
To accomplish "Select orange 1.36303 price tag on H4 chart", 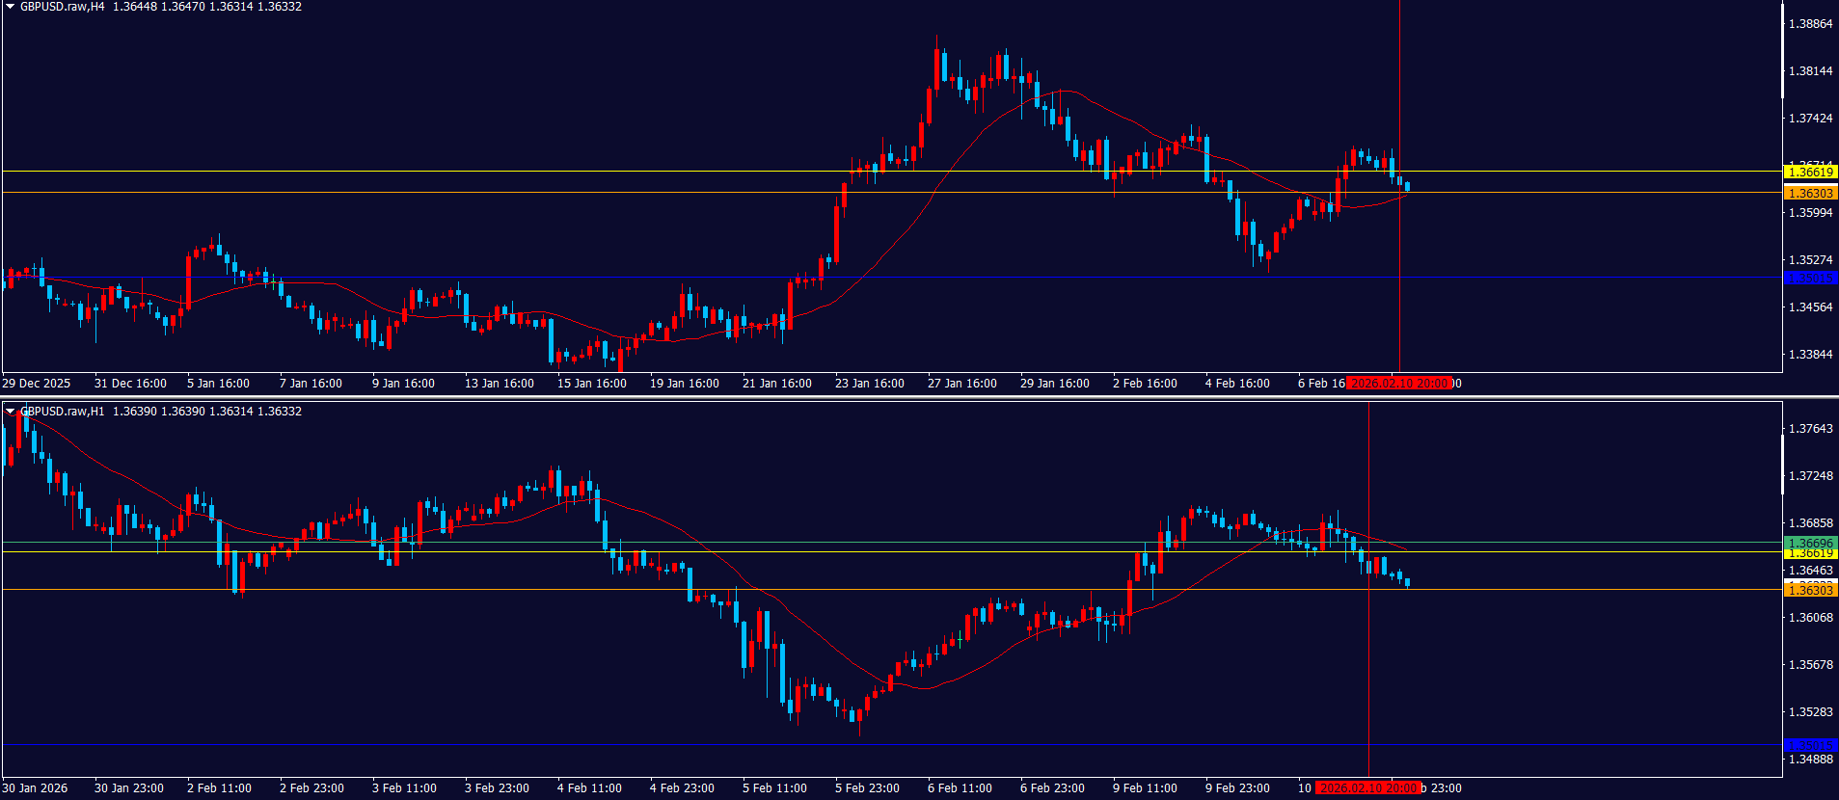I will click(1810, 194).
